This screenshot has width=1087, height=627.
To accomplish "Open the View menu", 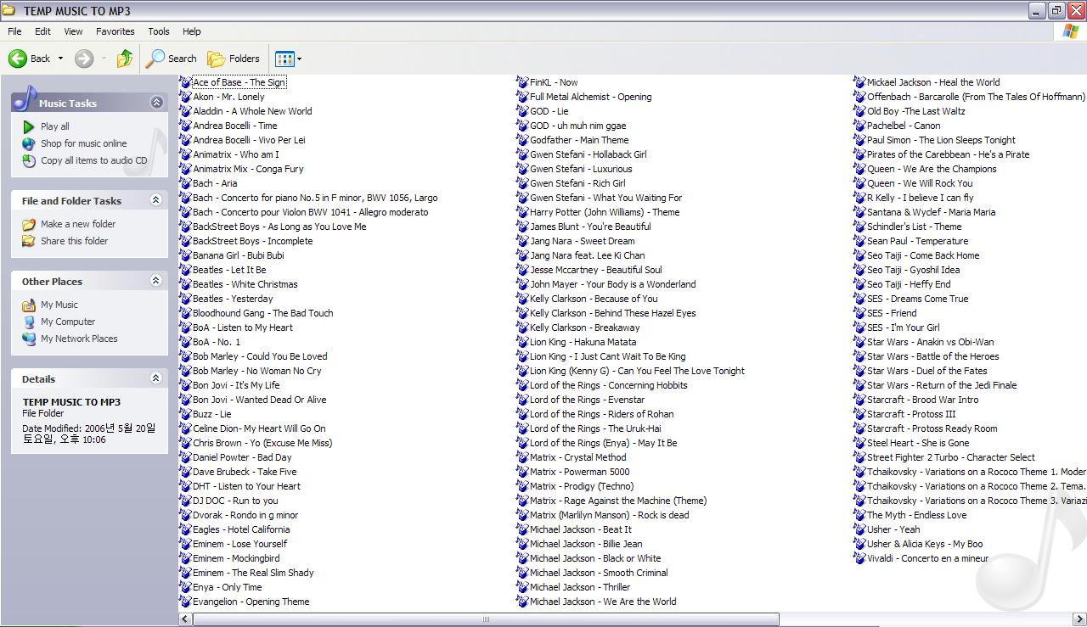I will tap(73, 31).
